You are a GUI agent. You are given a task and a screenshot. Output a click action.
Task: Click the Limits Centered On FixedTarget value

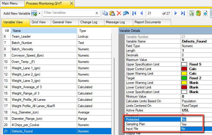pos(190,106)
